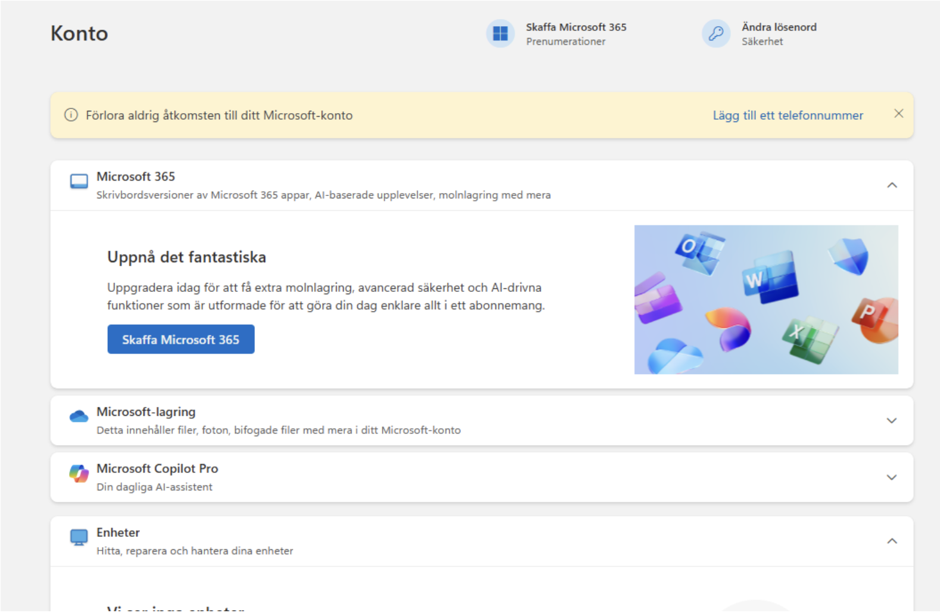
Task: Click the Enheter section heading
Action: click(118, 533)
